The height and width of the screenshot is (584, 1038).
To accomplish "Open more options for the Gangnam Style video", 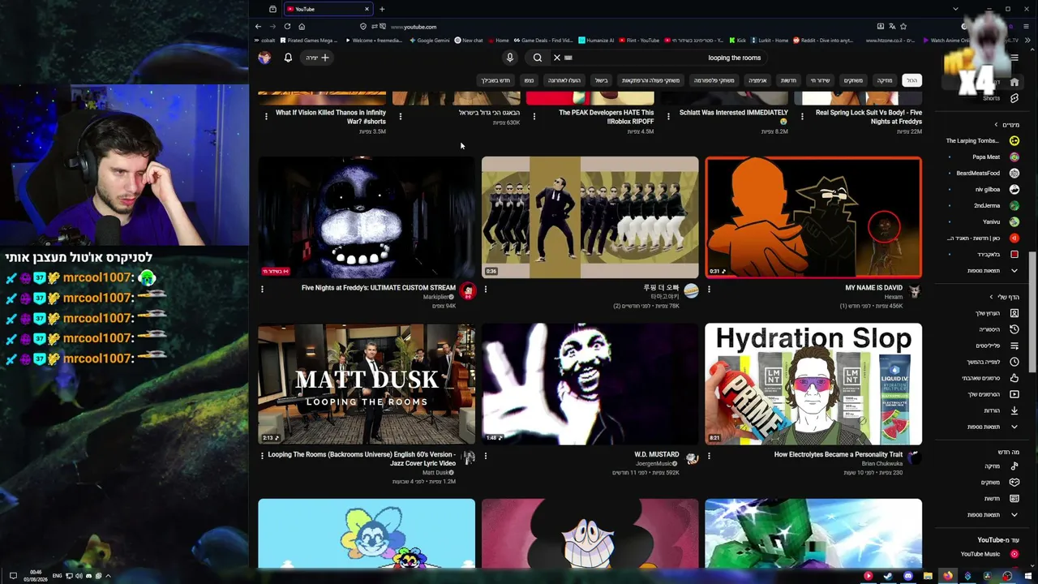I will point(486,289).
